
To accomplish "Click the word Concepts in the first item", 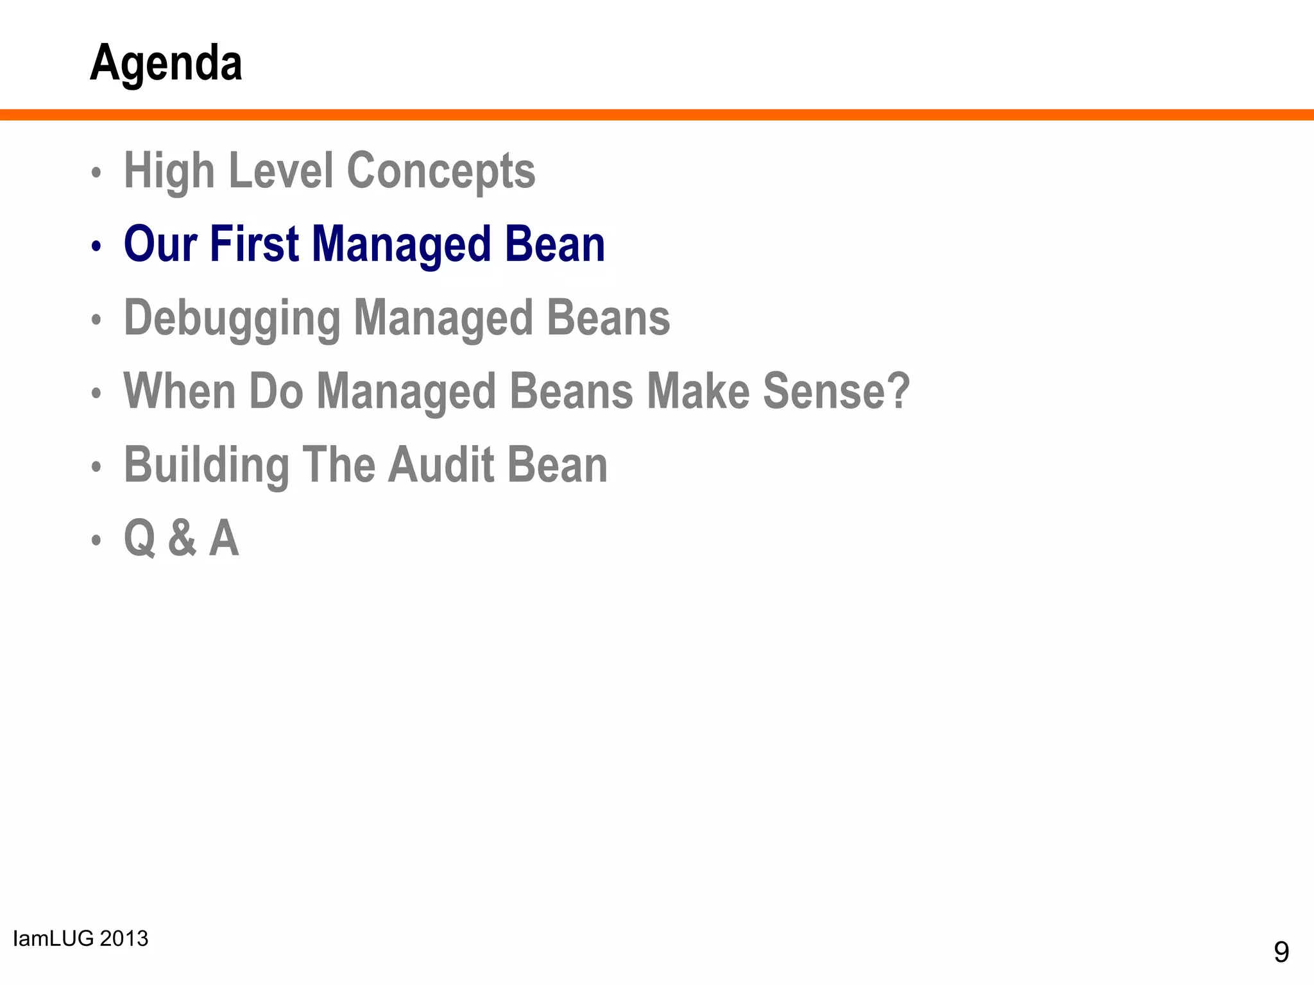I will pyautogui.click(x=441, y=171).
